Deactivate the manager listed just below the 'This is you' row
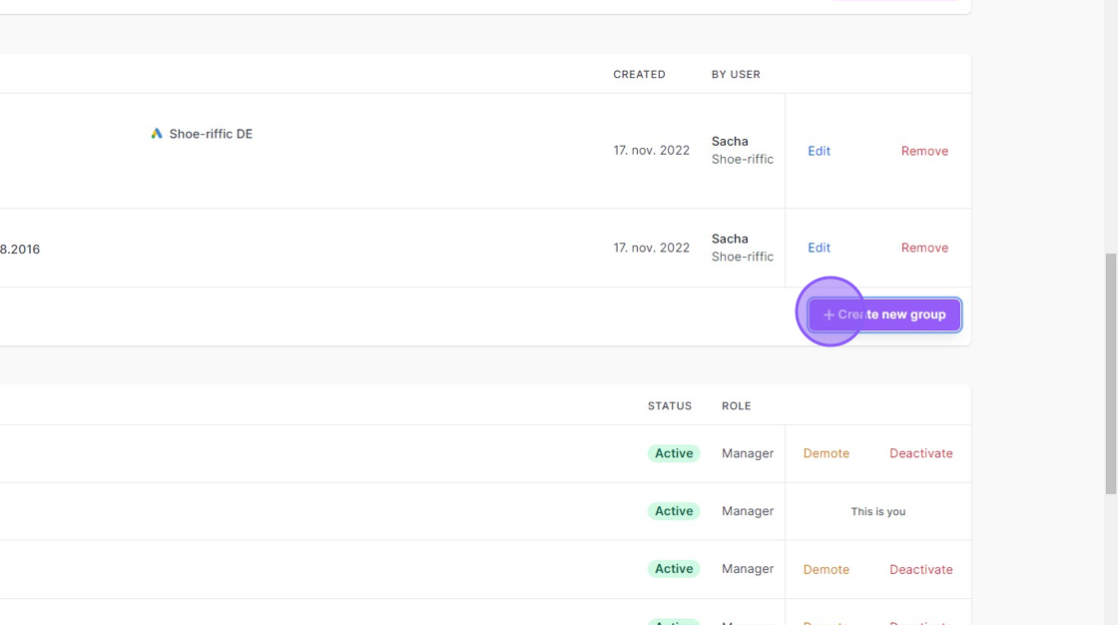The height and width of the screenshot is (625, 1118). coord(920,569)
